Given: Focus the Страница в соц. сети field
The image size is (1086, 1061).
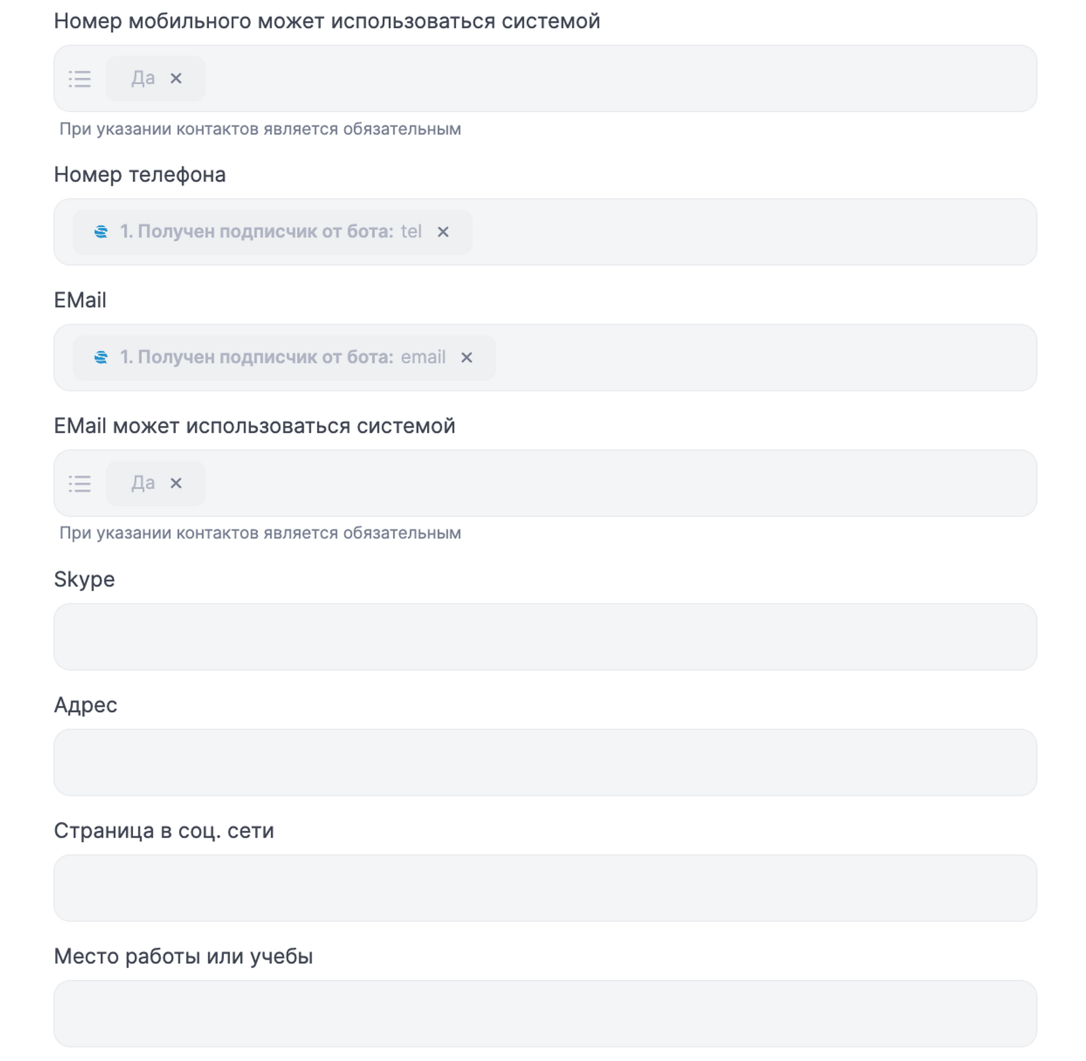Looking at the screenshot, I should (545, 888).
